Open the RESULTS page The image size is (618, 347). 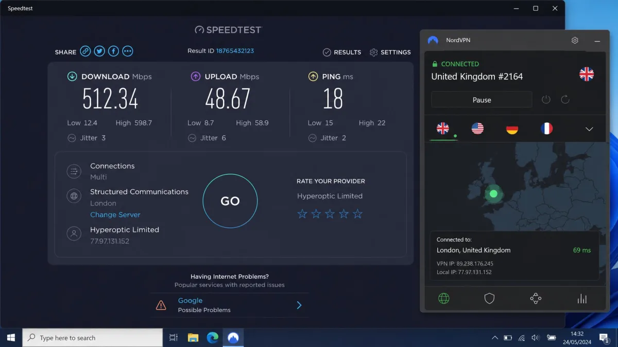pyautogui.click(x=342, y=52)
